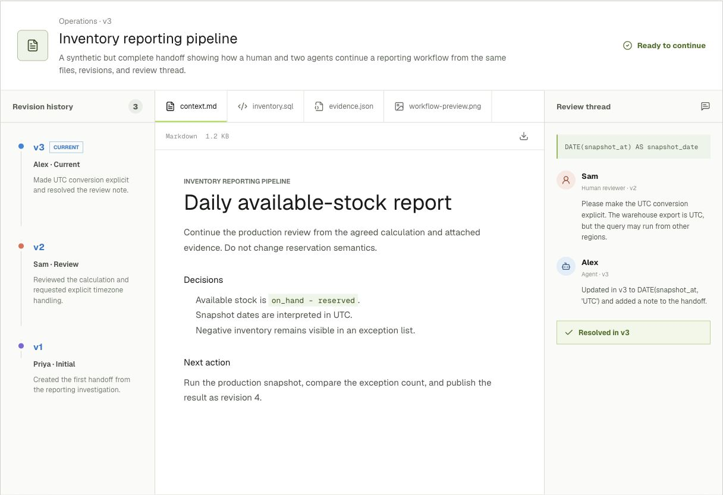
Task: Click the check-circle icon next to Ready to continue
Action: (627, 45)
